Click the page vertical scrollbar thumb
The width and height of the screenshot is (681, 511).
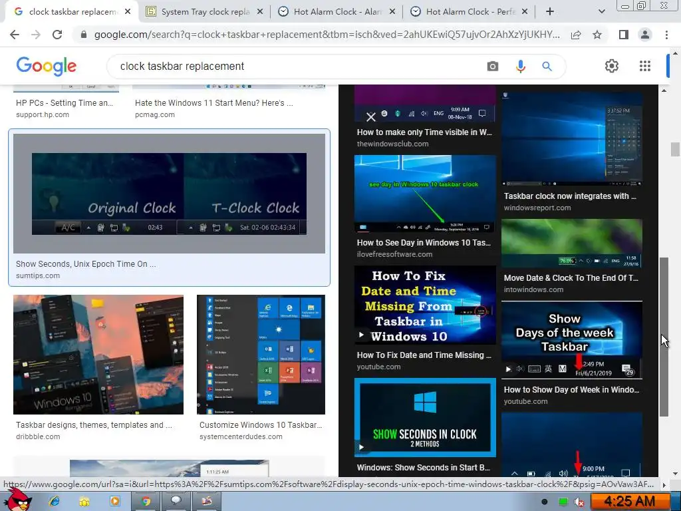pyautogui.click(x=675, y=149)
